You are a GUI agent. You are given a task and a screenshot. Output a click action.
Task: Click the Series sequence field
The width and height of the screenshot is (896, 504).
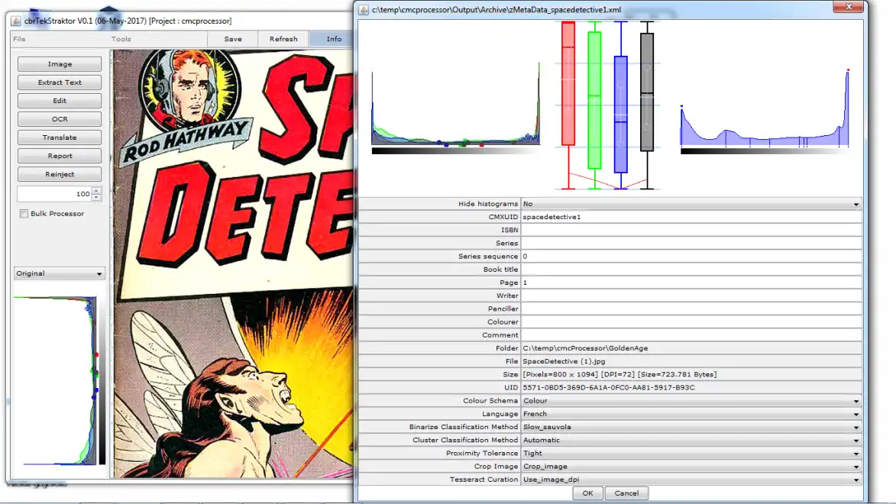[691, 256]
